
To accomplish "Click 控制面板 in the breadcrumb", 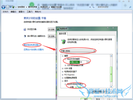I will (21, 7).
